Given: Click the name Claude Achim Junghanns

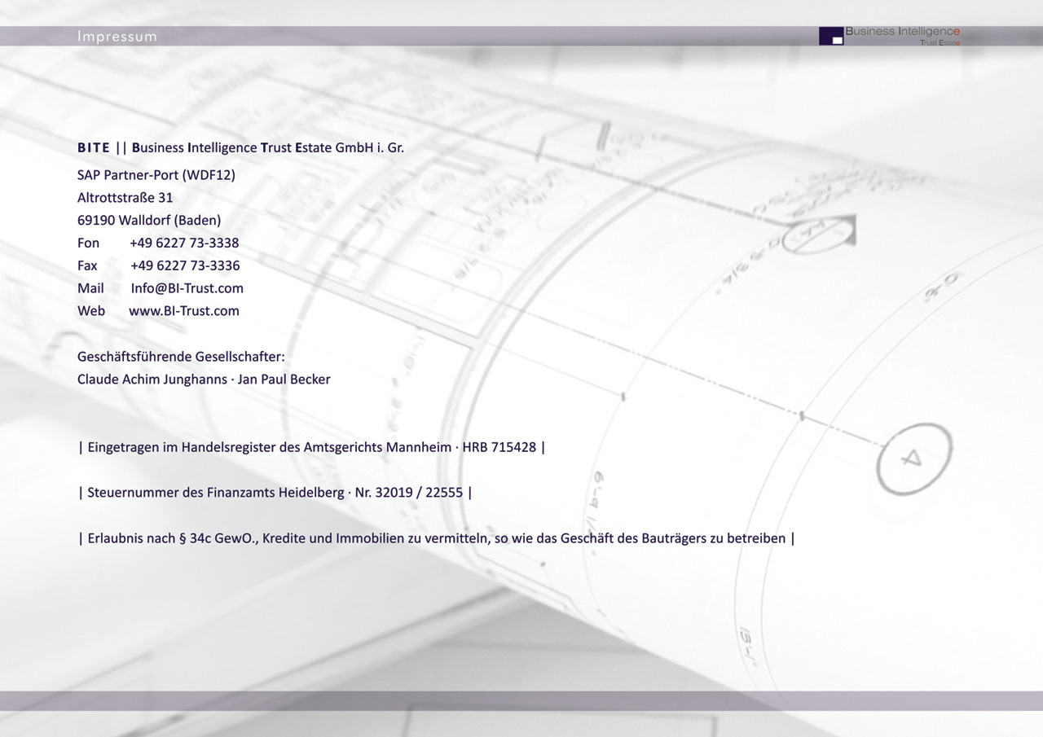Looking at the screenshot, I should [x=152, y=379].
